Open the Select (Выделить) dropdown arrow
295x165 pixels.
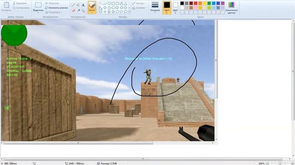38,12
